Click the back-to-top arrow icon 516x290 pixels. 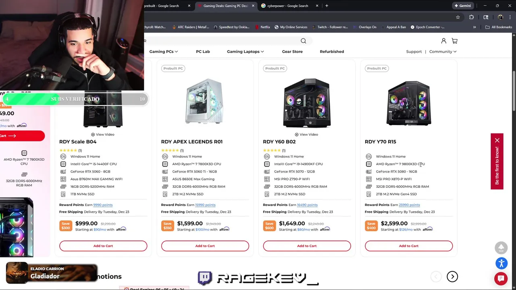pyautogui.click(x=501, y=247)
